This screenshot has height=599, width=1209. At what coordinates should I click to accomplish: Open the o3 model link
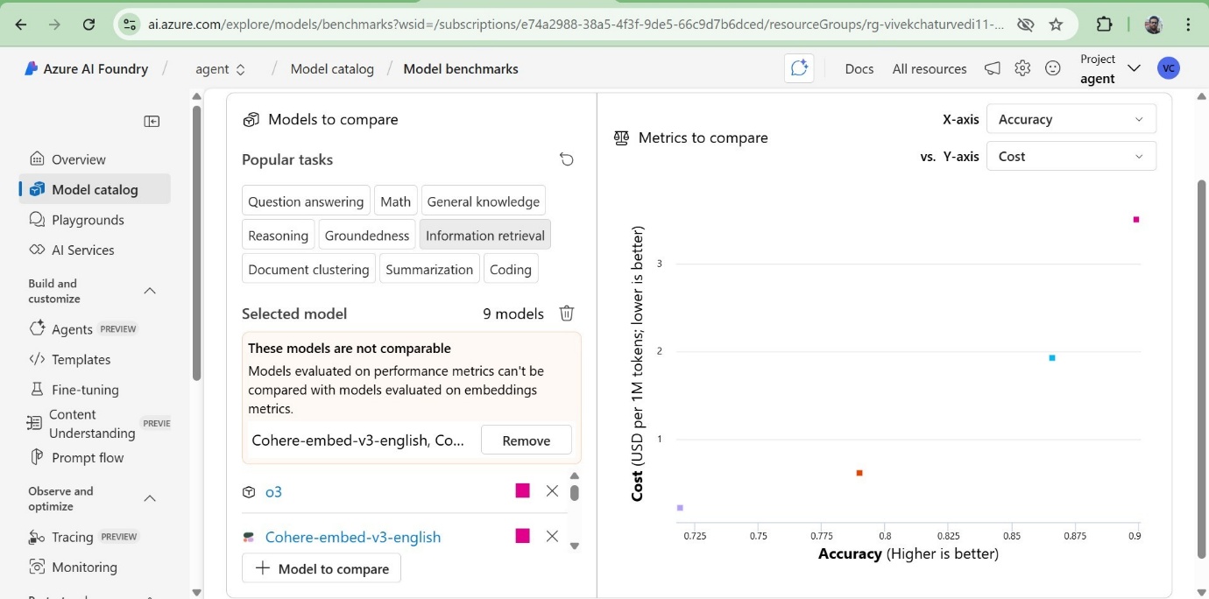coord(273,491)
